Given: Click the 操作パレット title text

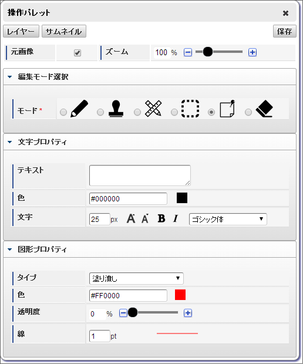Looking at the screenshot, I should tap(29, 12).
